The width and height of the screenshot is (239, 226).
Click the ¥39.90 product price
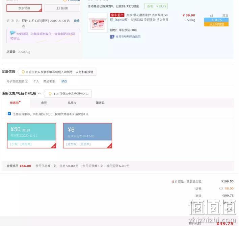click(189, 15)
